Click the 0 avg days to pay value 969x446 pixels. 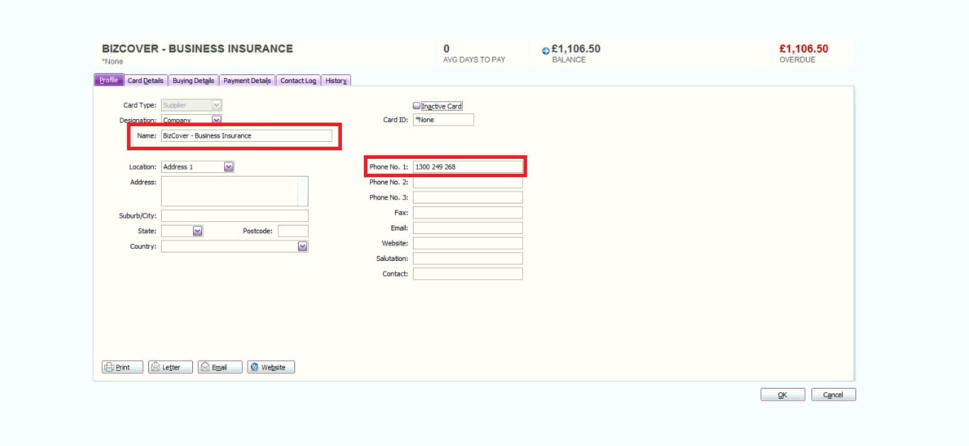pyautogui.click(x=447, y=49)
